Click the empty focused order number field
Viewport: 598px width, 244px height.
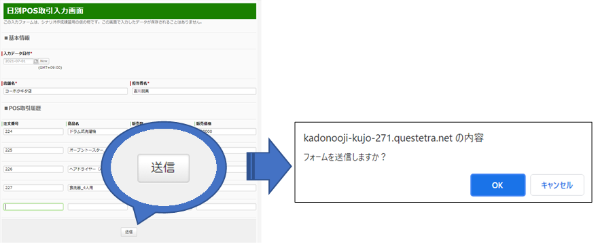tap(33, 207)
